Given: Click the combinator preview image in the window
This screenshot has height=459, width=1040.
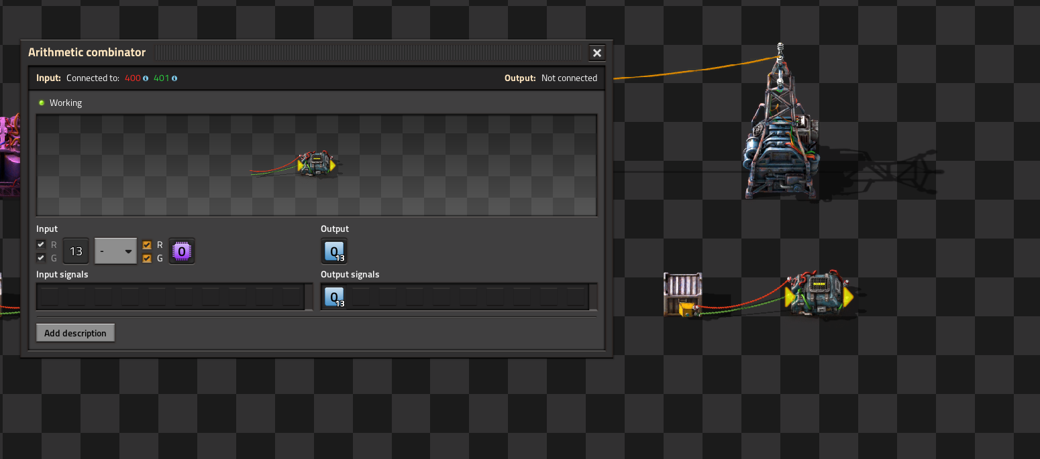Looking at the screenshot, I should click(x=317, y=165).
